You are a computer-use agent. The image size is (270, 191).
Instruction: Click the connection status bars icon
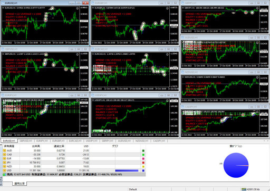[244, 189]
